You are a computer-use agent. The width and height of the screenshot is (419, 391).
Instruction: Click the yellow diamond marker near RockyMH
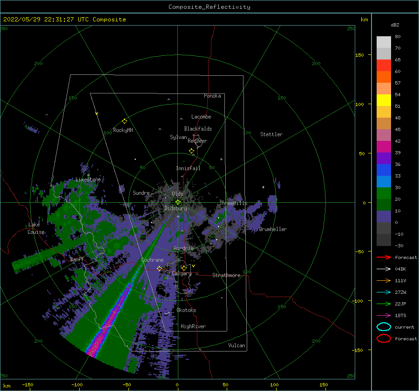(x=124, y=121)
